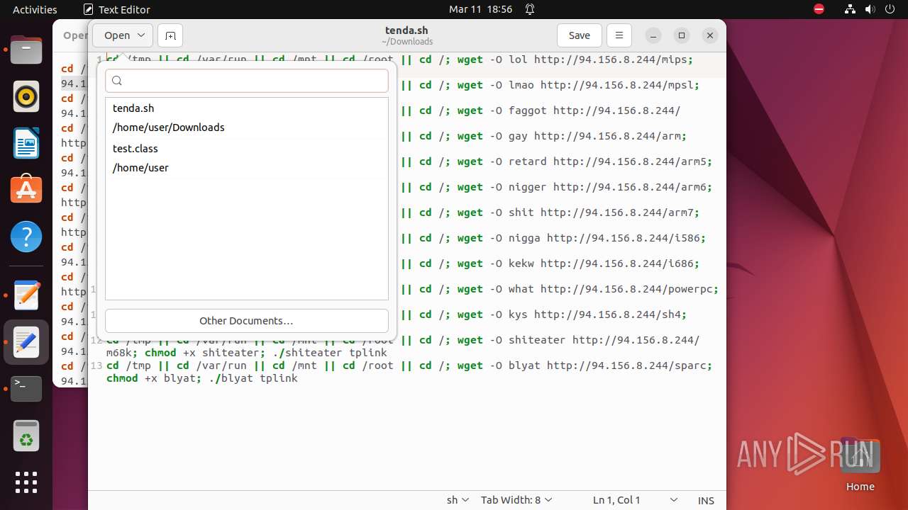Screen dimensions: 908x510
Task: Open the notes text editor dock icon
Action: [26, 295]
